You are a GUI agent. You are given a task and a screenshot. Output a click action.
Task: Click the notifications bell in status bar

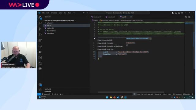point(193,94)
